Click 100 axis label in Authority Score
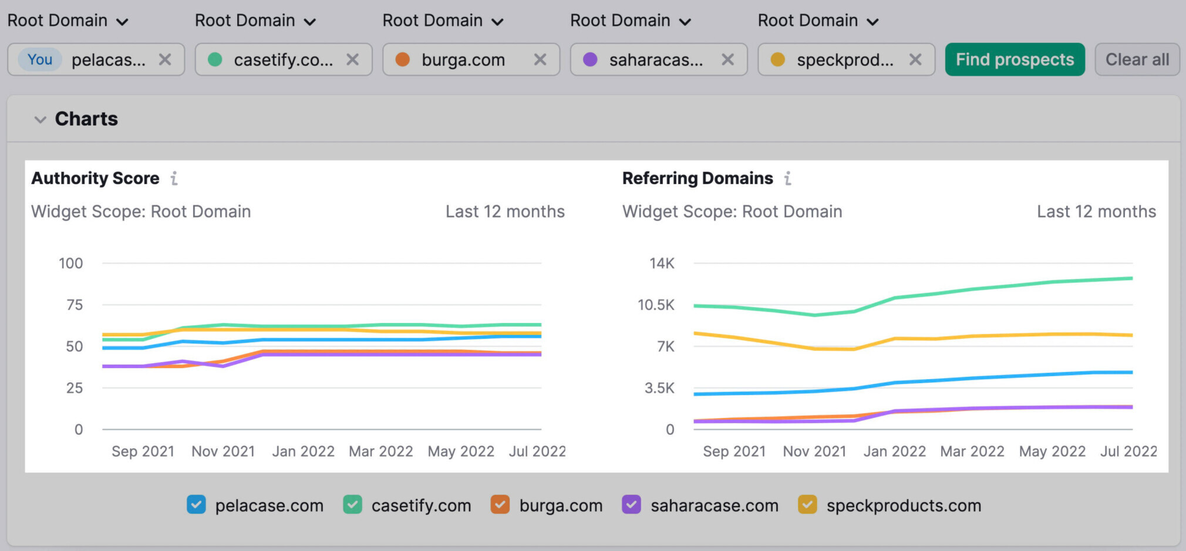Image resolution: width=1186 pixels, height=551 pixels. [70, 263]
